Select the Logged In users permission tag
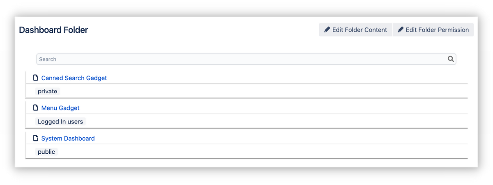This screenshot has height=185, width=493. tap(60, 122)
